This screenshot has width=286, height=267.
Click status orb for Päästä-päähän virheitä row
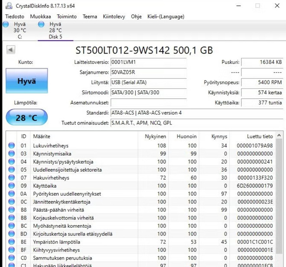pos(12,210)
